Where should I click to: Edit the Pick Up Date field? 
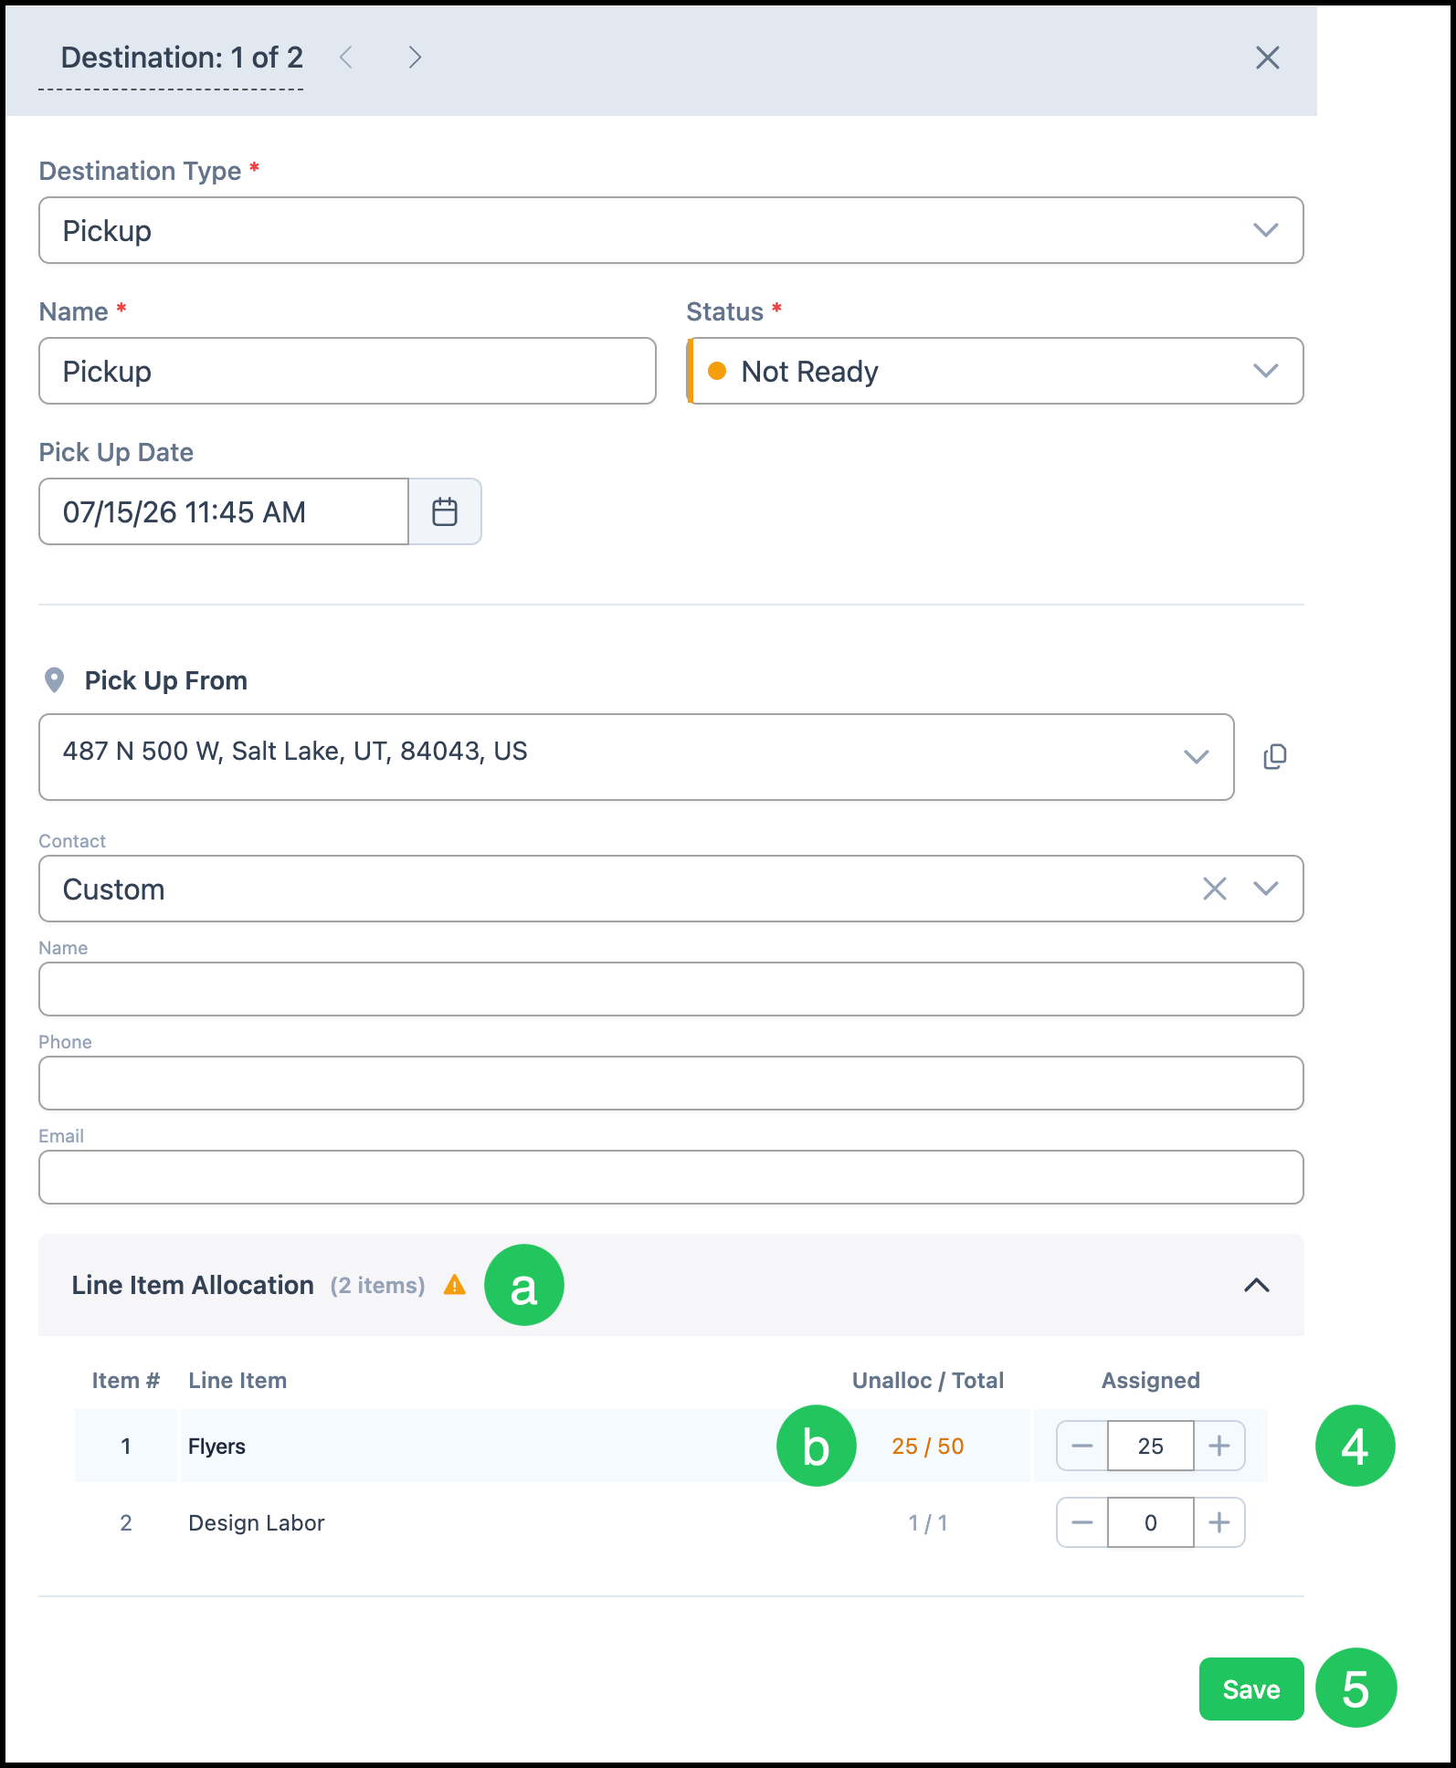(x=224, y=511)
